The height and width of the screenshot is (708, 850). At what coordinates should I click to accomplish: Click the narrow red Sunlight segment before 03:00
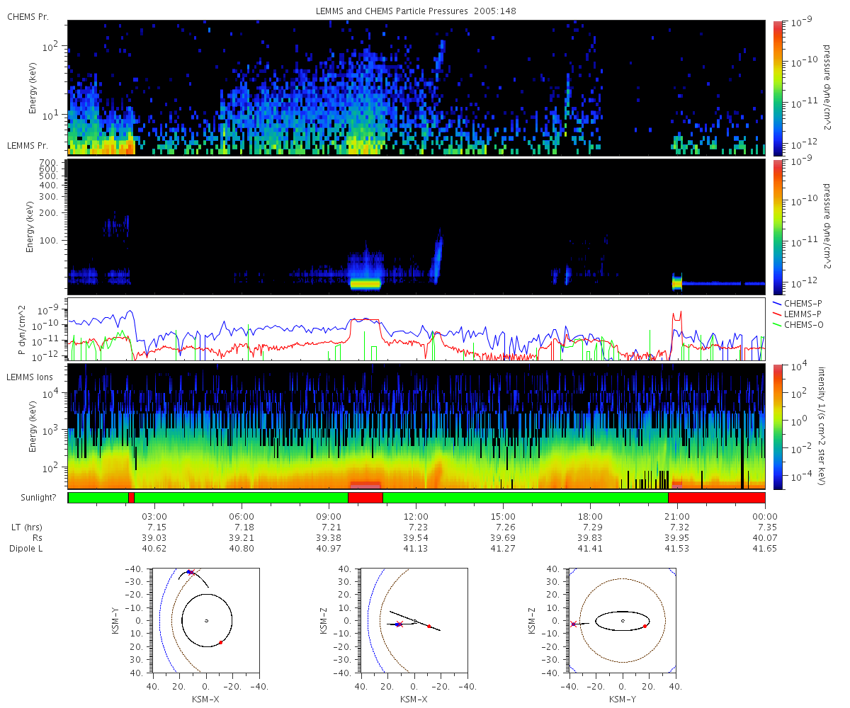[x=131, y=498]
